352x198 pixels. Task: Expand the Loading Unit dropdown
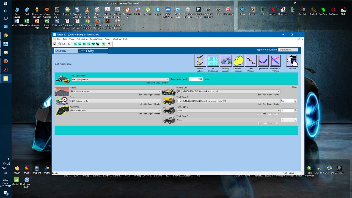pyautogui.click(x=279, y=91)
